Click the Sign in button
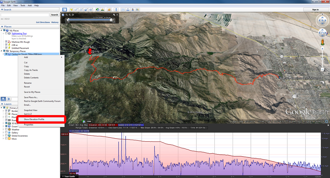Image resolution: width=330 pixels, height=178 pixels. click(315, 10)
